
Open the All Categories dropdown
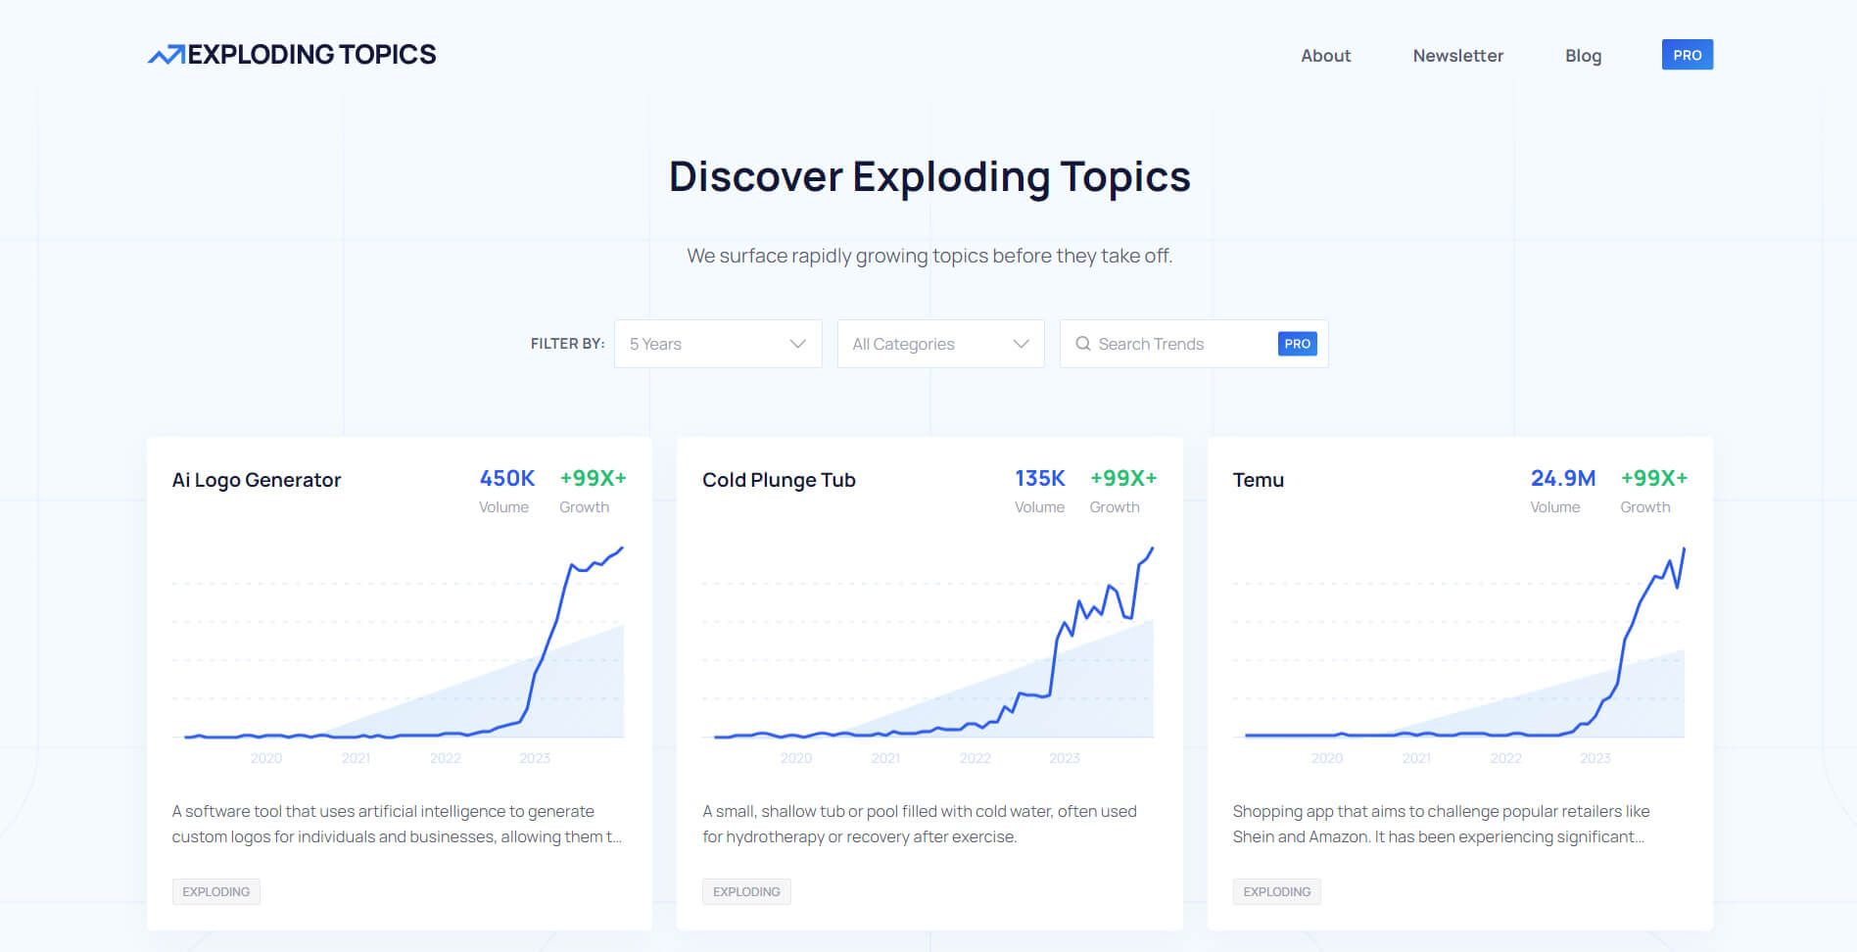940,344
